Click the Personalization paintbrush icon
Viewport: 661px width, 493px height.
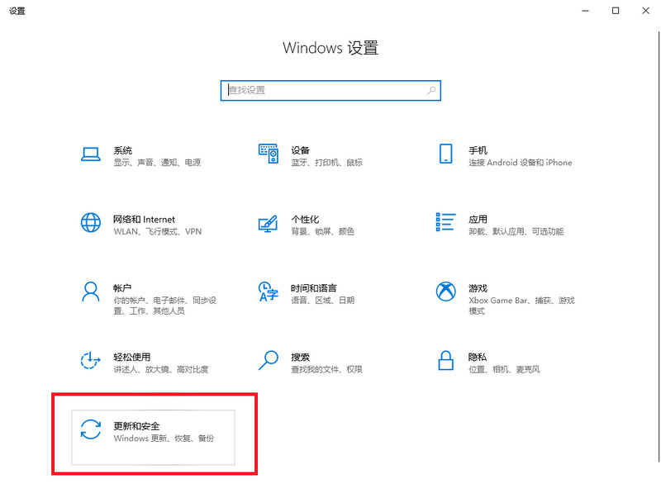(268, 223)
